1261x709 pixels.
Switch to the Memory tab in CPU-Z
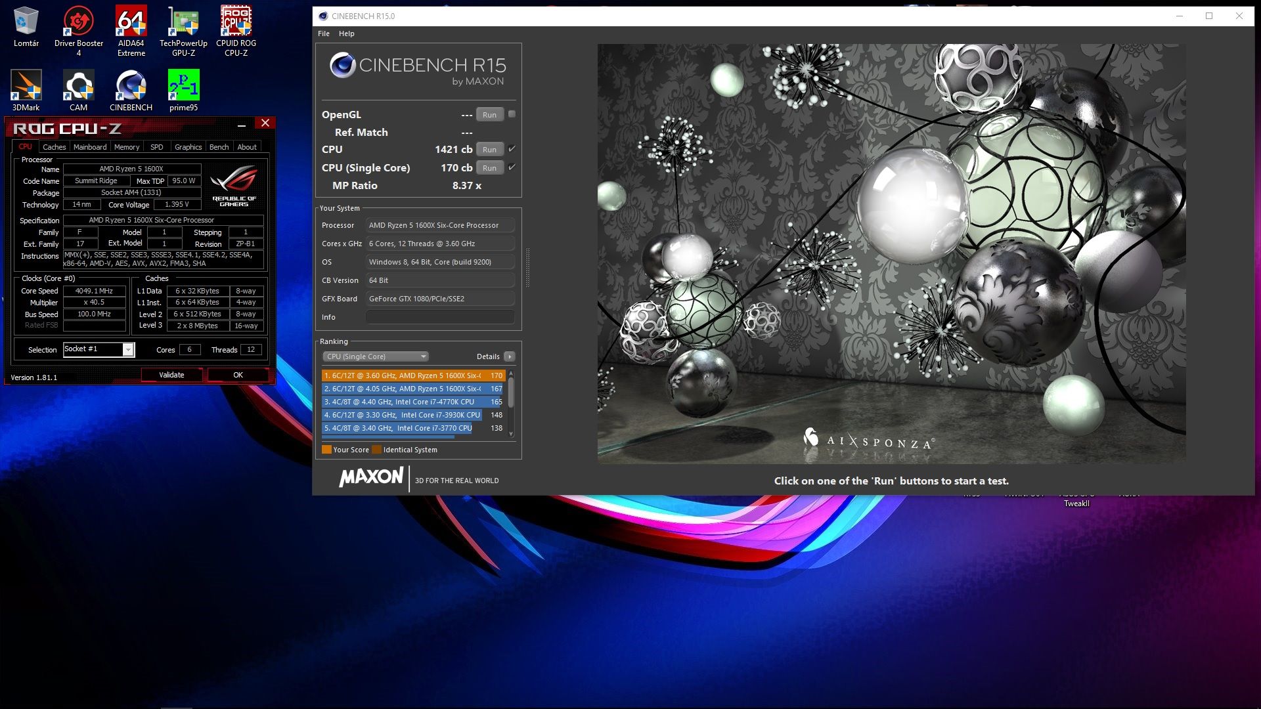pyautogui.click(x=127, y=147)
